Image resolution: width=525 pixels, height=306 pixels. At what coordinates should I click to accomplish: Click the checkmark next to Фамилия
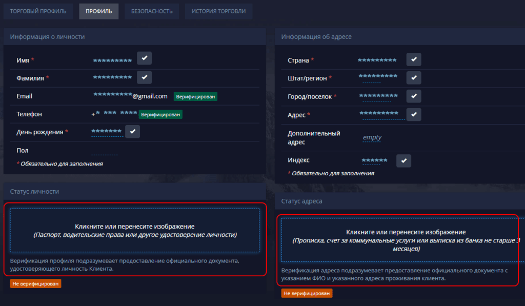(x=144, y=77)
